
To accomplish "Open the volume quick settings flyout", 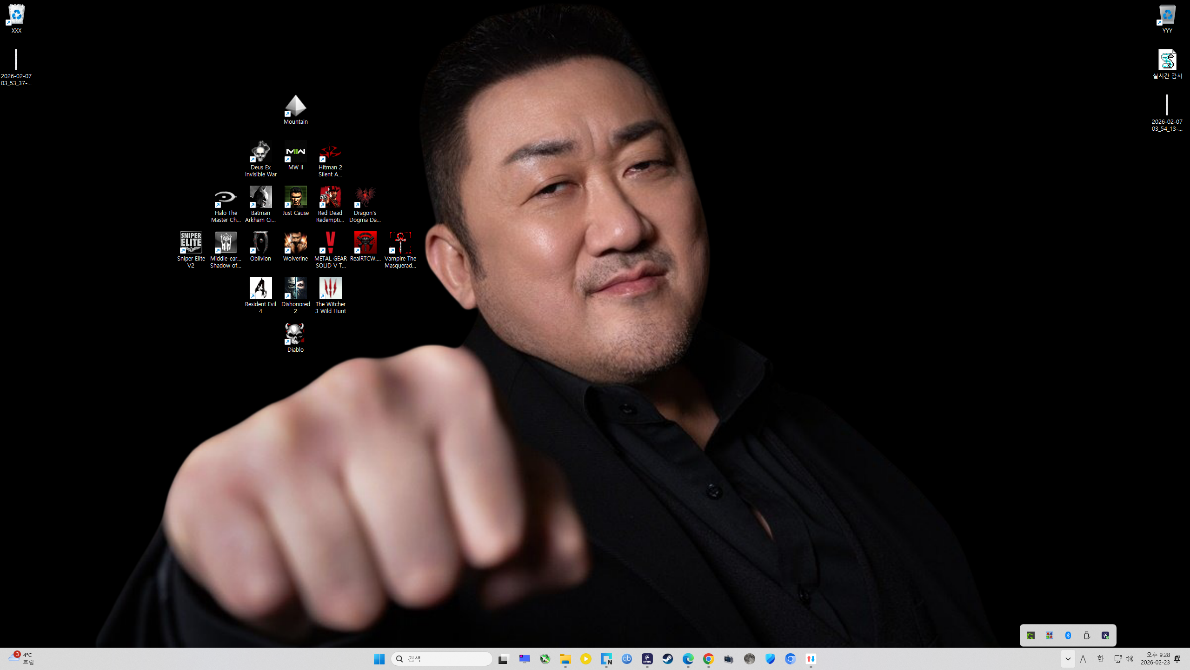I will click(x=1130, y=659).
